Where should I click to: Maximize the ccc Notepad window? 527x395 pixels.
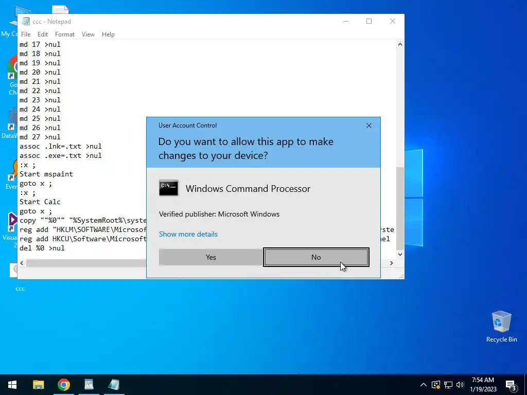[369, 21]
